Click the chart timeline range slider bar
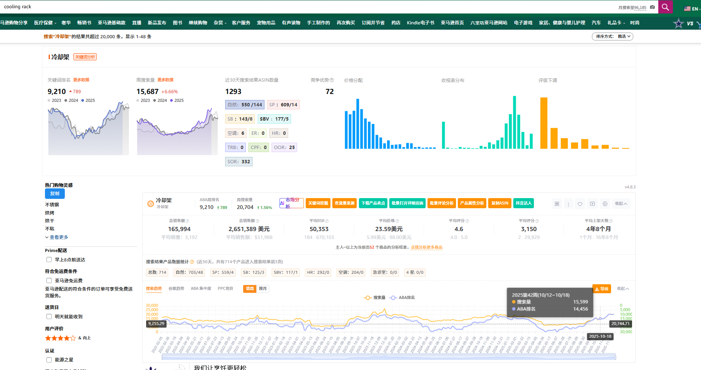The image size is (701, 370). click(389, 357)
